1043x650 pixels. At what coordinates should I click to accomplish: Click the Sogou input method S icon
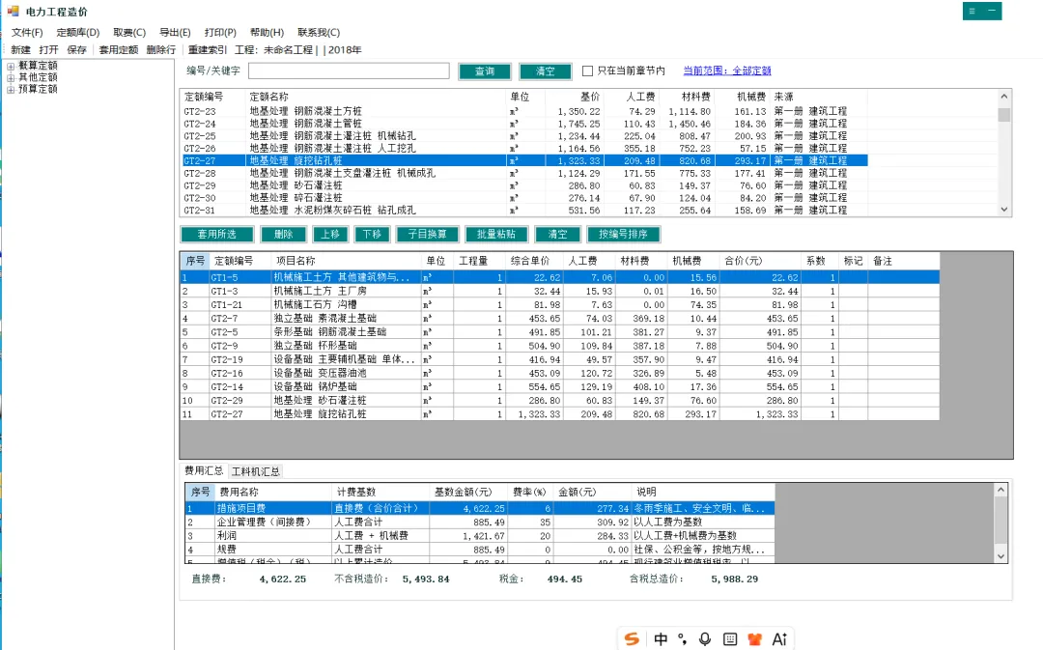click(632, 639)
